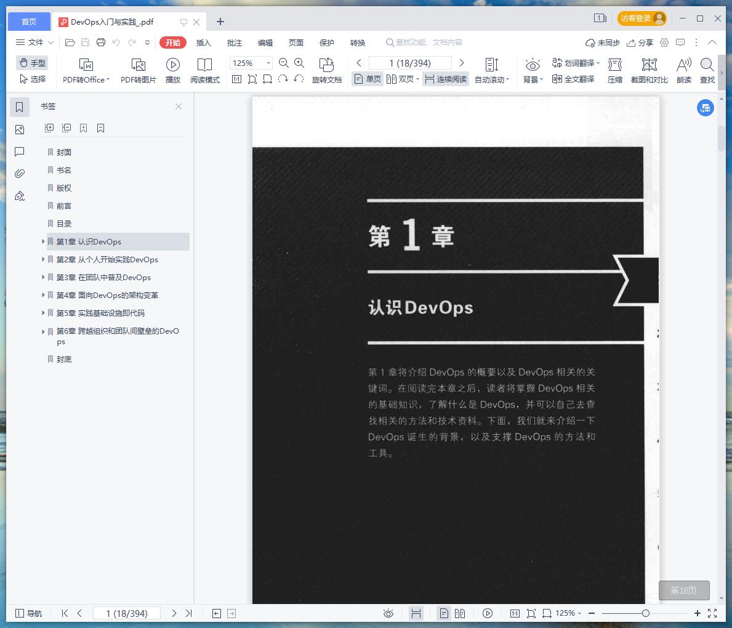
Task: Open screenshot and compare (截图和对比)
Action: (x=650, y=71)
